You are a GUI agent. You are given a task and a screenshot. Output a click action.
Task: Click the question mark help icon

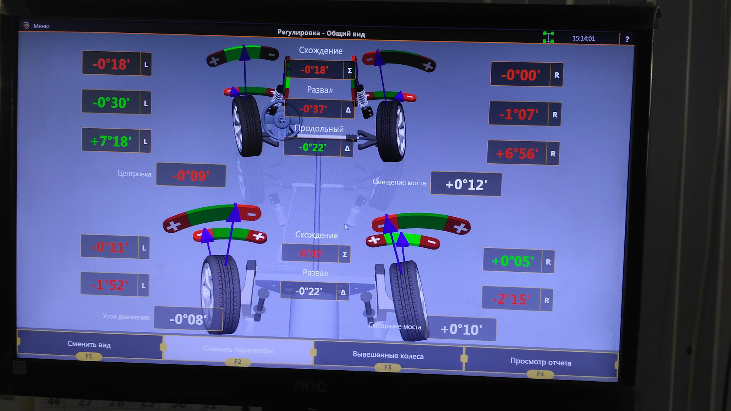click(627, 39)
